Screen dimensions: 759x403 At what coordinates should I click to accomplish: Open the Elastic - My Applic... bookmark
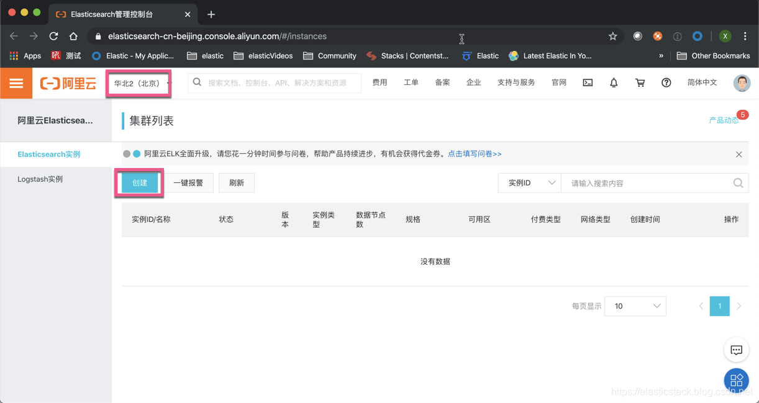point(132,56)
